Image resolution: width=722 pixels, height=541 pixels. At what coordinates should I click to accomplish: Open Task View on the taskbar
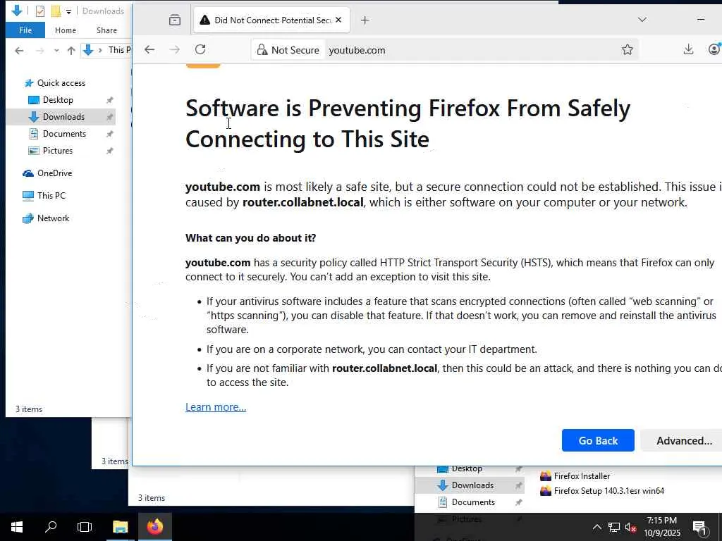pyautogui.click(x=85, y=527)
